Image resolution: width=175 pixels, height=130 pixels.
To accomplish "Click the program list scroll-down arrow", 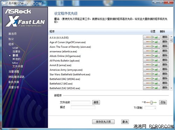I will [x=171, y=88].
